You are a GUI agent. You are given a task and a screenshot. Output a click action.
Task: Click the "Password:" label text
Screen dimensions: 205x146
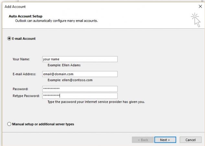point(20,89)
